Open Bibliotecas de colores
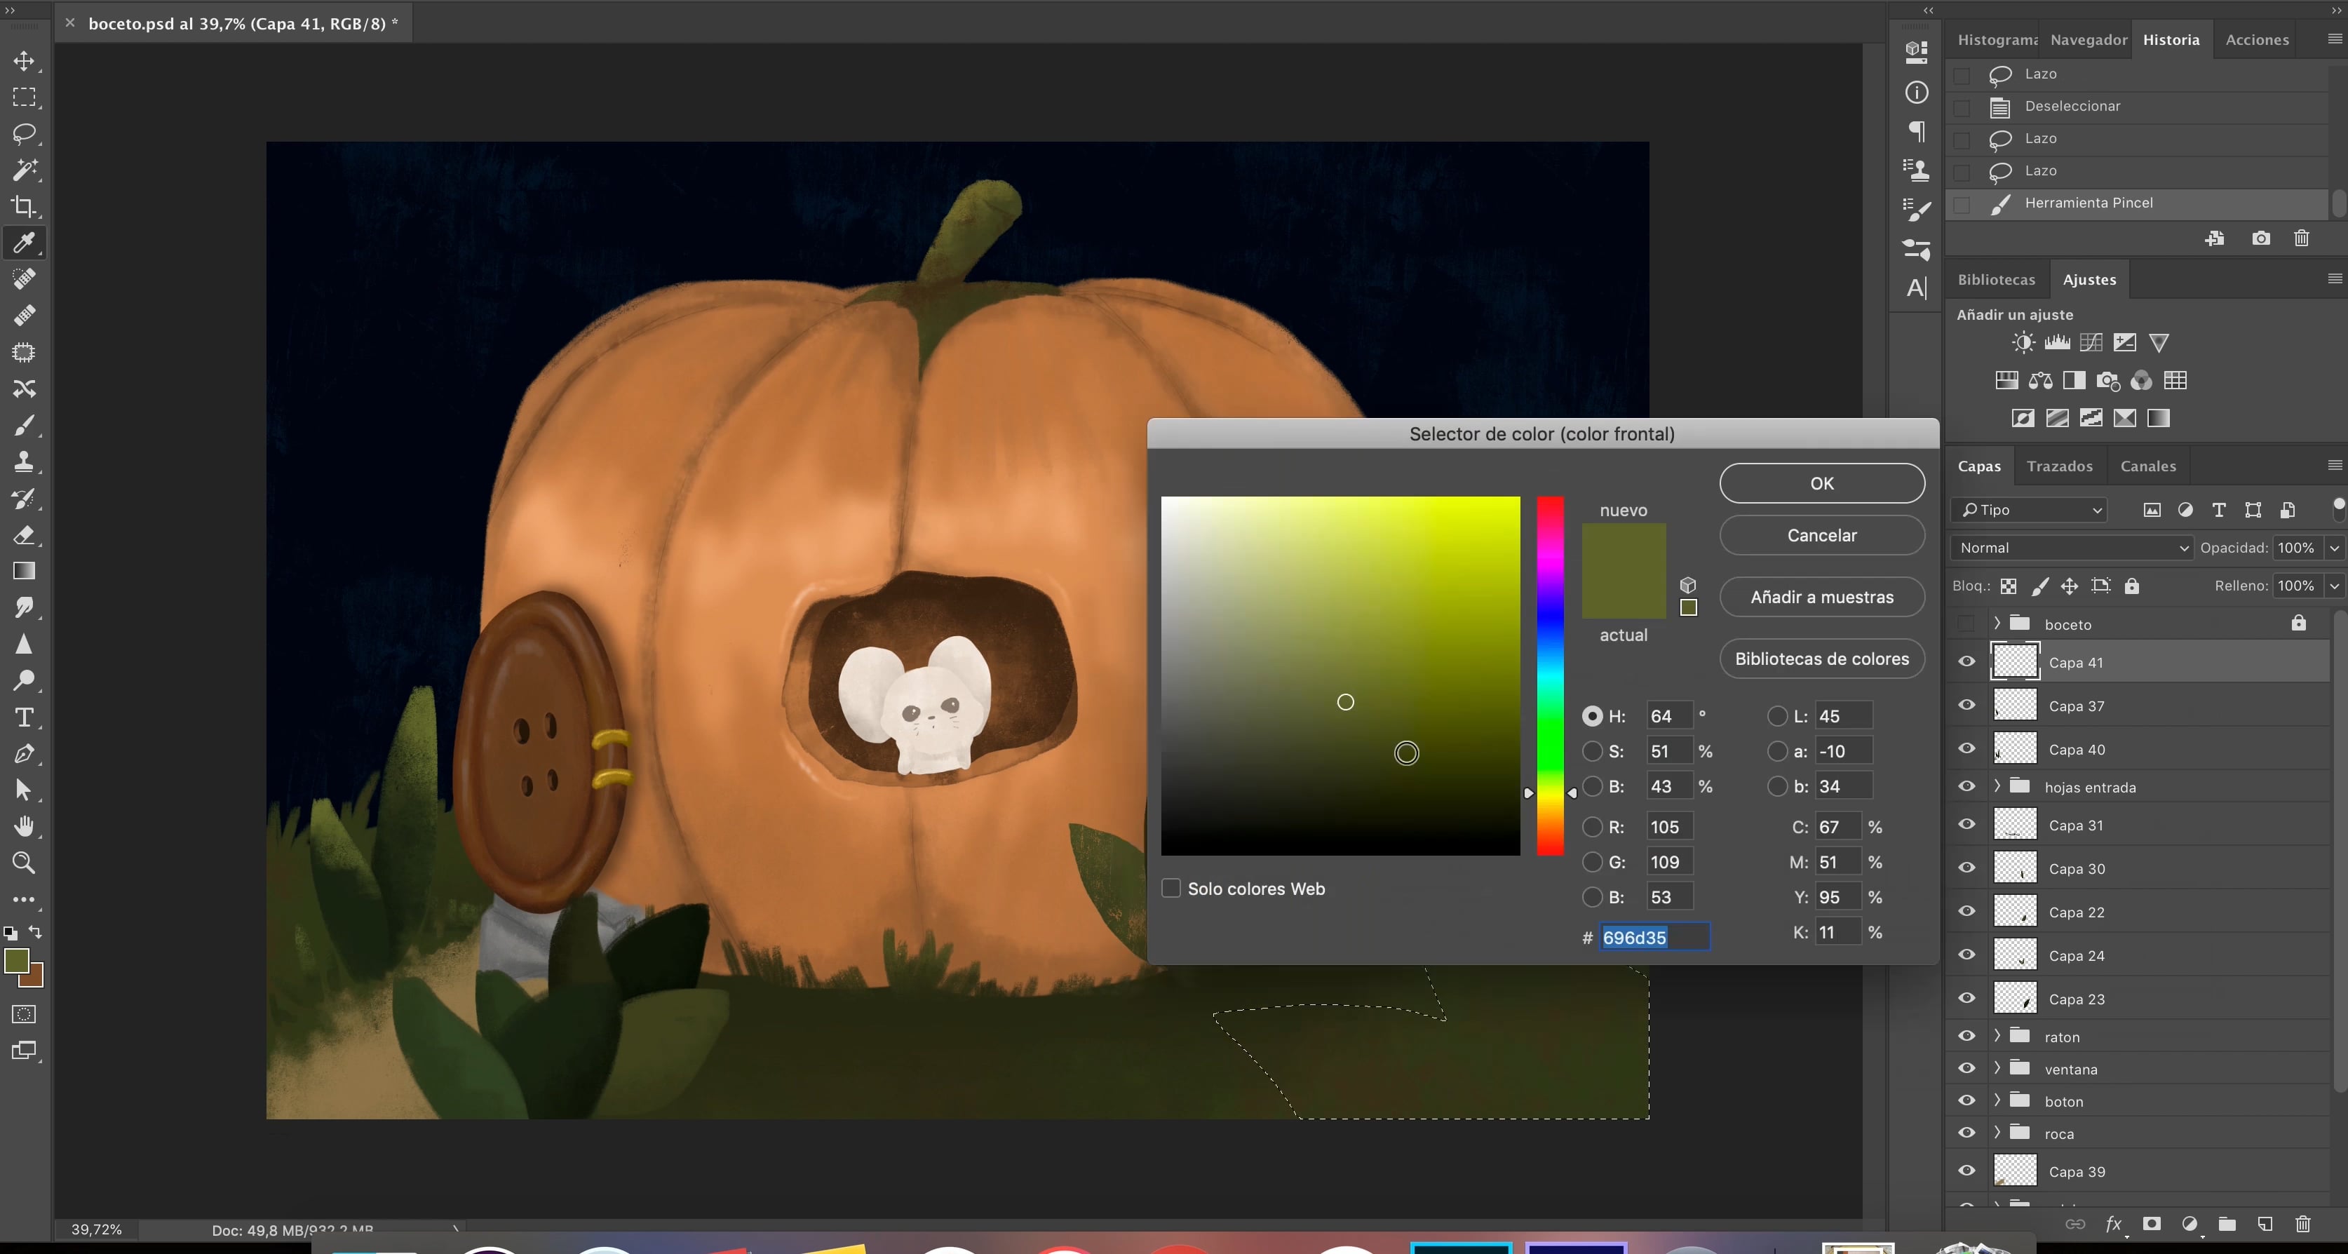Image resolution: width=2348 pixels, height=1254 pixels. [1822, 659]
